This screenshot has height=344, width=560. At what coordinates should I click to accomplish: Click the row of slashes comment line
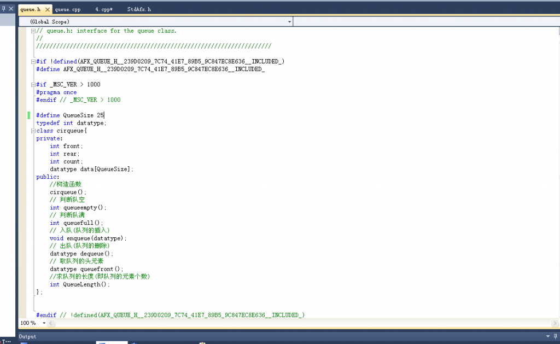click(x=154, y=46)
